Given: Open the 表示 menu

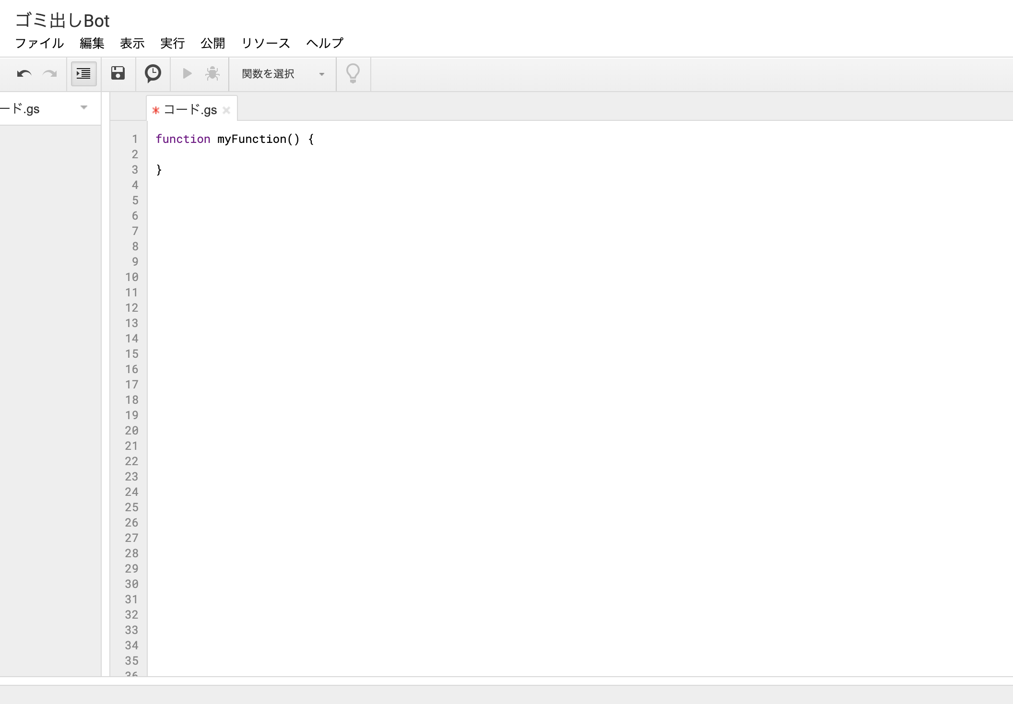Looking at the screenshot, I should click(x=132, y=43).
